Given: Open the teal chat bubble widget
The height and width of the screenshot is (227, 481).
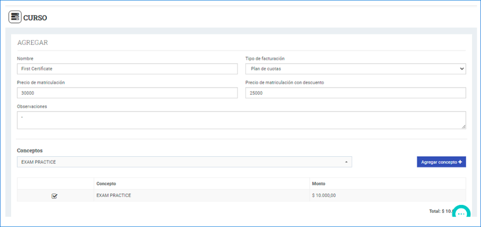Looking at the screenshot, I should coord(461,213).
